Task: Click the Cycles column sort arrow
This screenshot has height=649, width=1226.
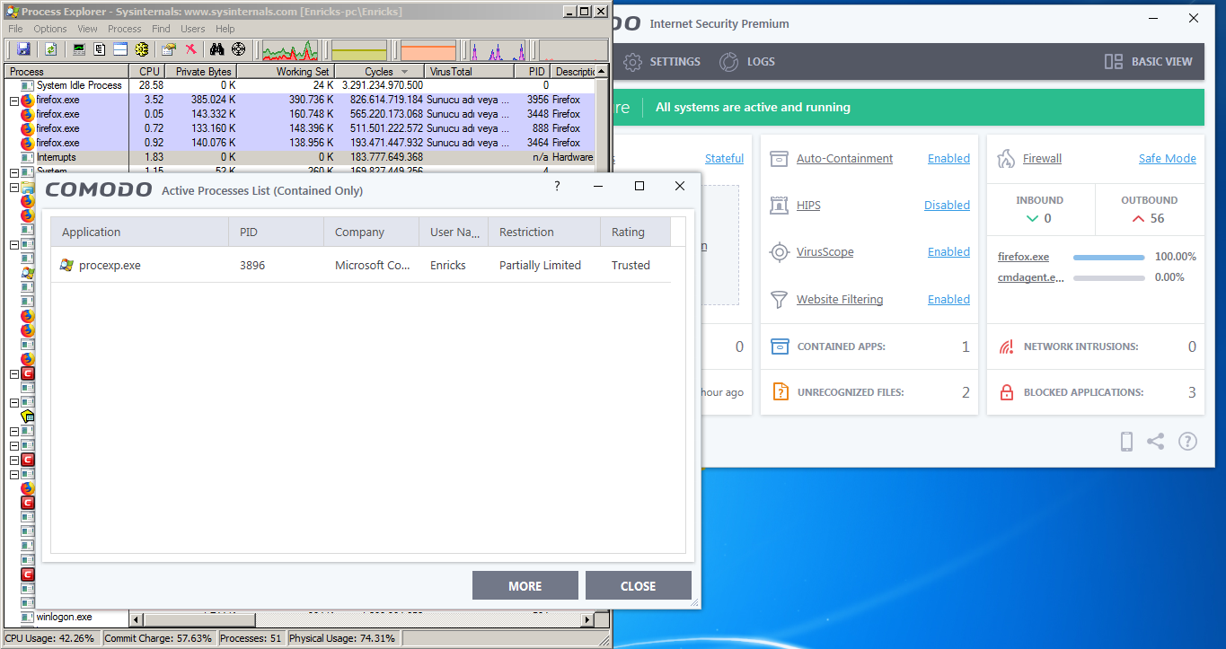Action: tap(404, 72)
